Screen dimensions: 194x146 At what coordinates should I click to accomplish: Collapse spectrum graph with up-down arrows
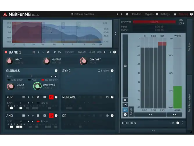(116, 33)
